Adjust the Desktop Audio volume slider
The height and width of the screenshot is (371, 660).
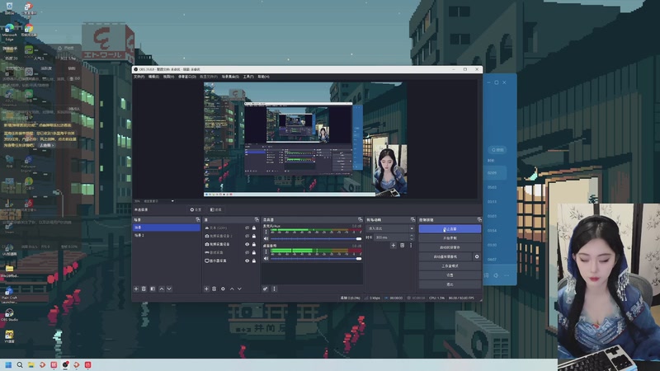316,258
